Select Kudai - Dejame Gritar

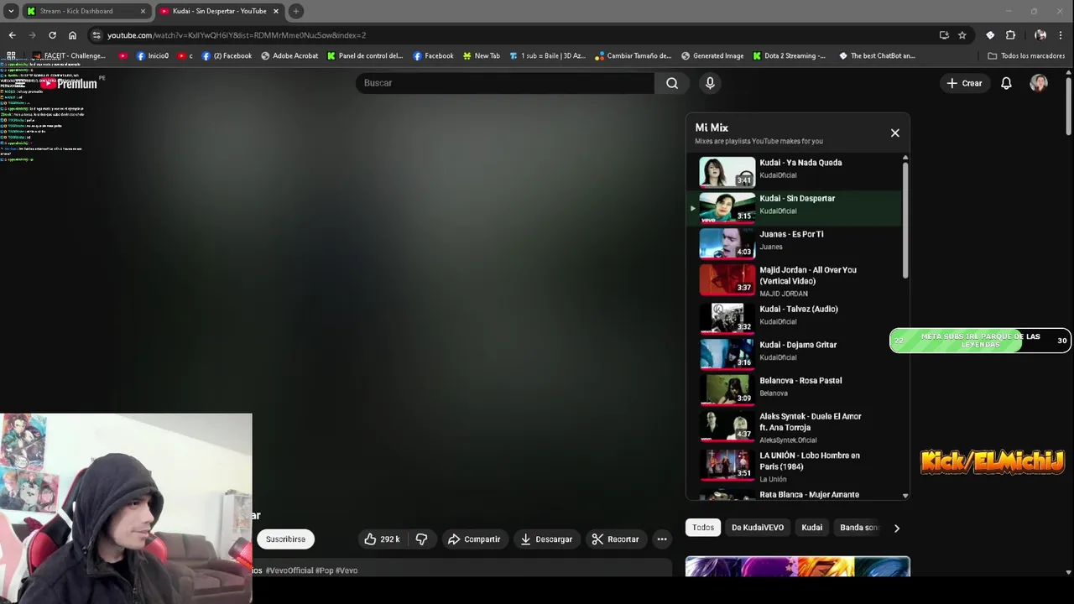tap(794, 353)
